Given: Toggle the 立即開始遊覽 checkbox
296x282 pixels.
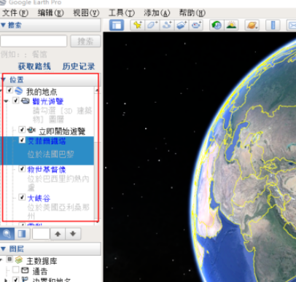Looking at the screenshot, I should point(22,130).
